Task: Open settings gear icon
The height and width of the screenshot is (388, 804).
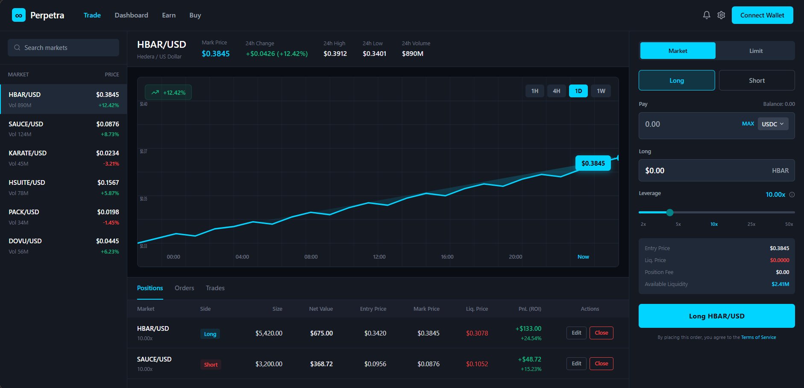Action: 721,15
